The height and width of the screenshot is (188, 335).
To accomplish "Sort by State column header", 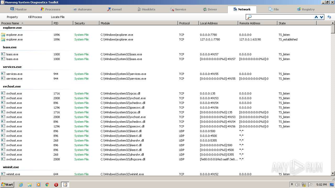I will (297, 23).
